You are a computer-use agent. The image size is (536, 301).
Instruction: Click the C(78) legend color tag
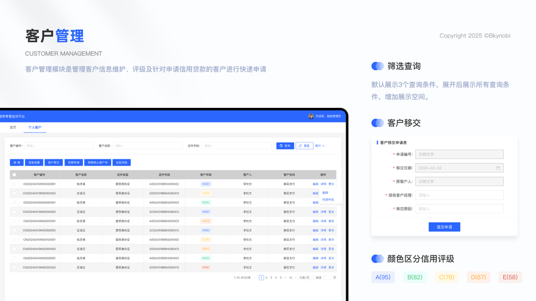447,277
